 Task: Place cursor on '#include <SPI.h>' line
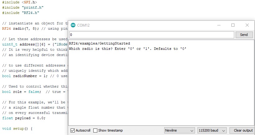(19, 2)
